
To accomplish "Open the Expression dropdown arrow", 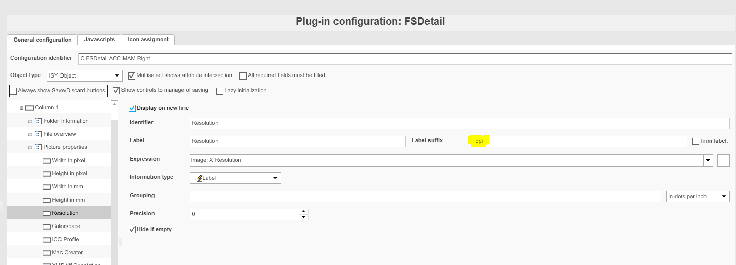I will (708, 160).
